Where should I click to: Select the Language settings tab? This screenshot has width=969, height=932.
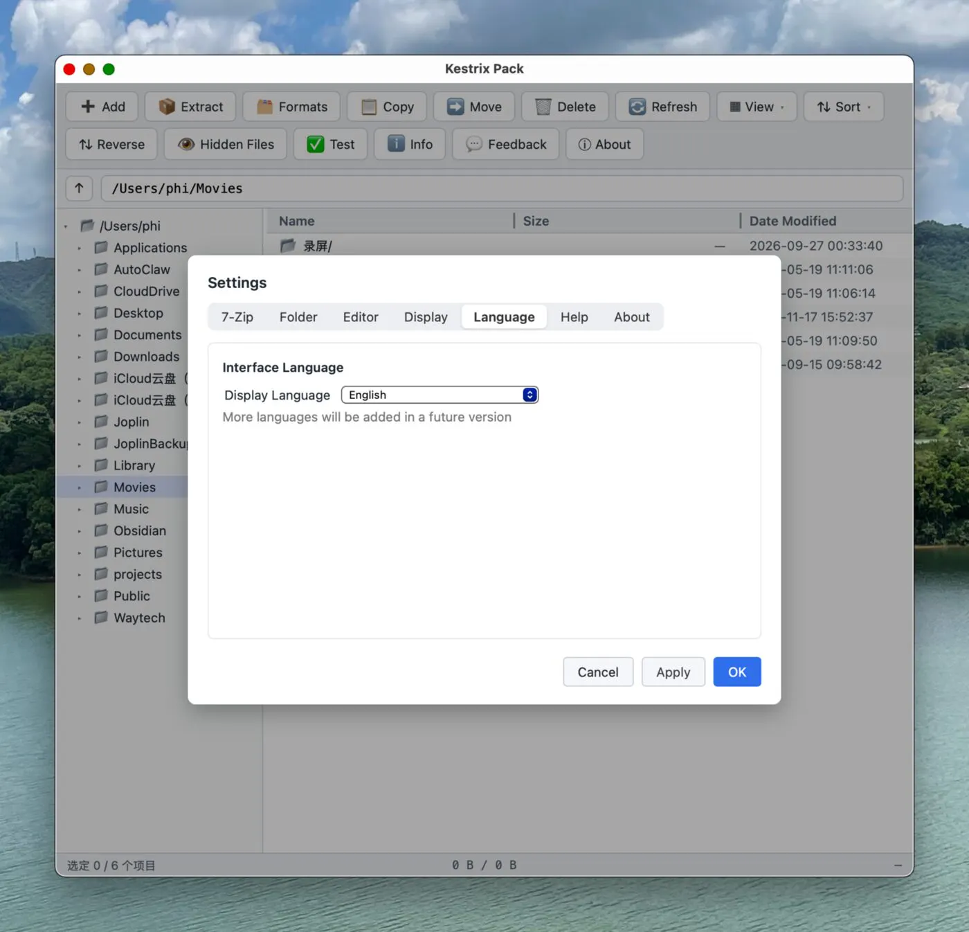point(504,317)
